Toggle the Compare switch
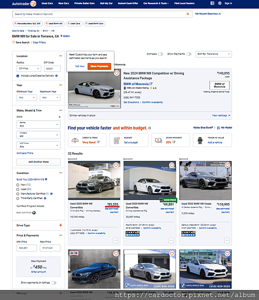259x300 pixels. 160,54
